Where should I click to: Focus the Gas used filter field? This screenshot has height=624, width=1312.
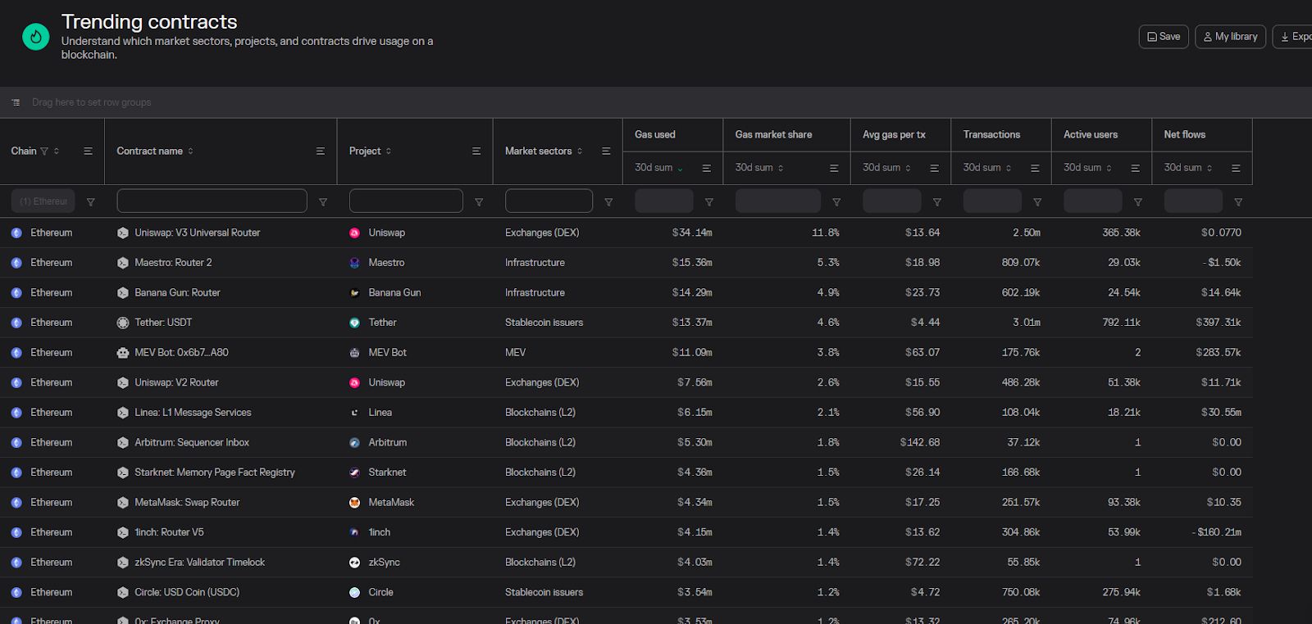coord(664,201)
